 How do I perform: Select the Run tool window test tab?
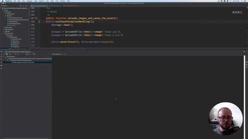click(19, 51)
